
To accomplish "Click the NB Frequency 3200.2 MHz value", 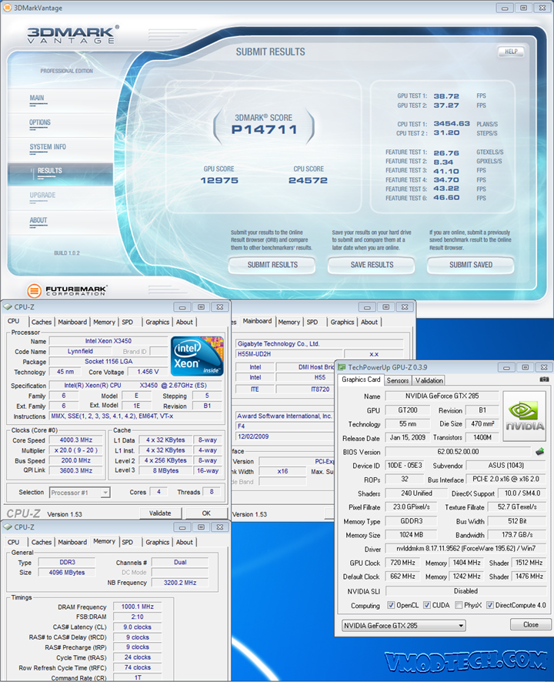I will [x=180, y=583].
